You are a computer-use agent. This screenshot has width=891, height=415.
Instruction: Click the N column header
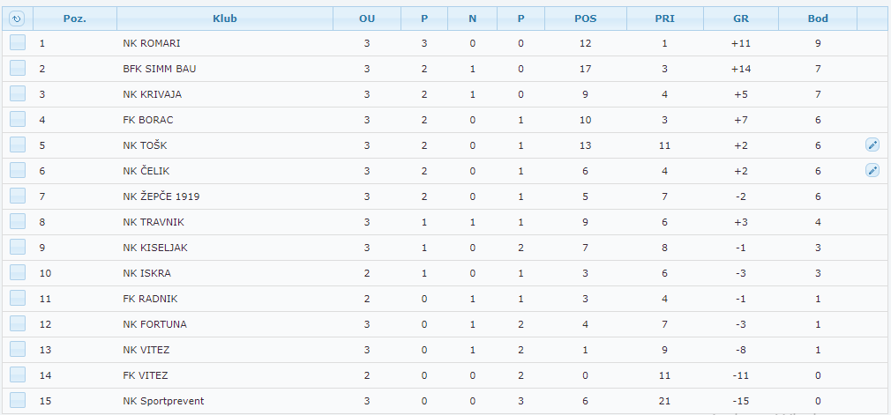pyautogui.click(x=472, y=19)
